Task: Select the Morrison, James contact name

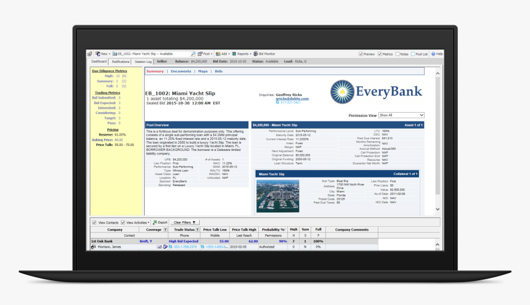Action: click(x=109, y=247)
